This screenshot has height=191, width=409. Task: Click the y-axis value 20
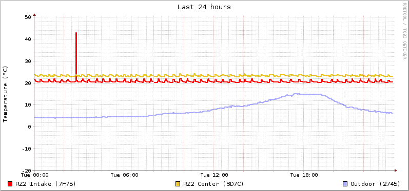[28, 83]
